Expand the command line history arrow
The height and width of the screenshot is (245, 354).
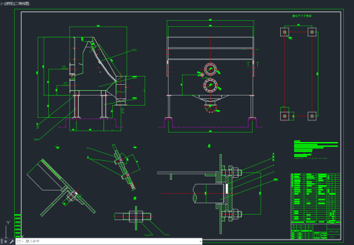click(200, 242)
